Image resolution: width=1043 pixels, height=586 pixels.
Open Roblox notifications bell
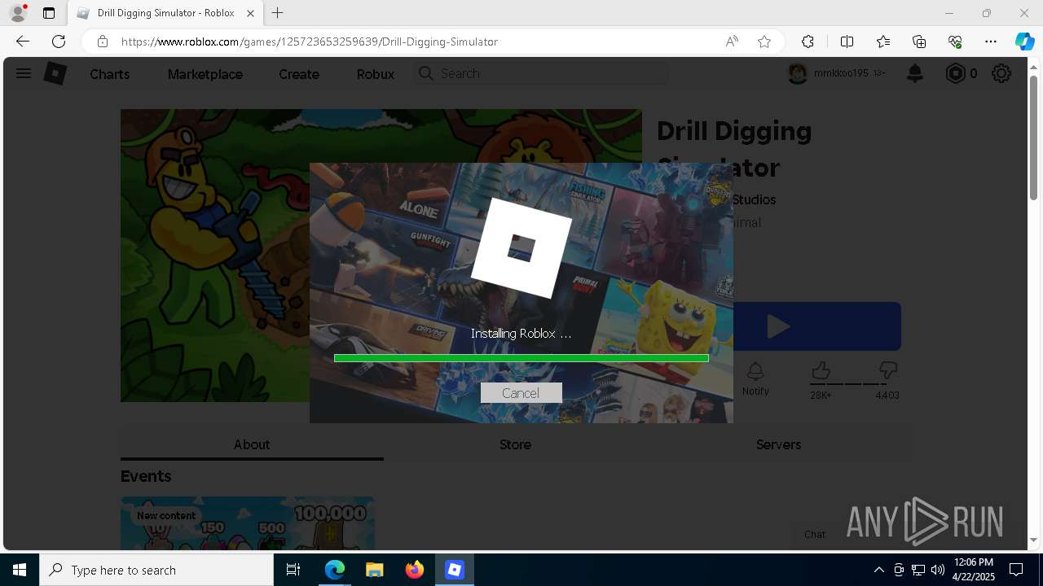(x=915, y=73)
